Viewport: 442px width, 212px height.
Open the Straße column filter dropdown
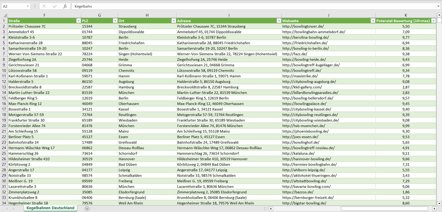click(78, 21)
